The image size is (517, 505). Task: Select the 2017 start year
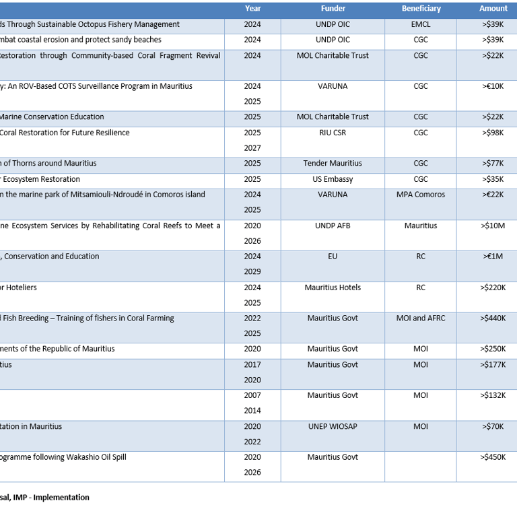(252, 365)
